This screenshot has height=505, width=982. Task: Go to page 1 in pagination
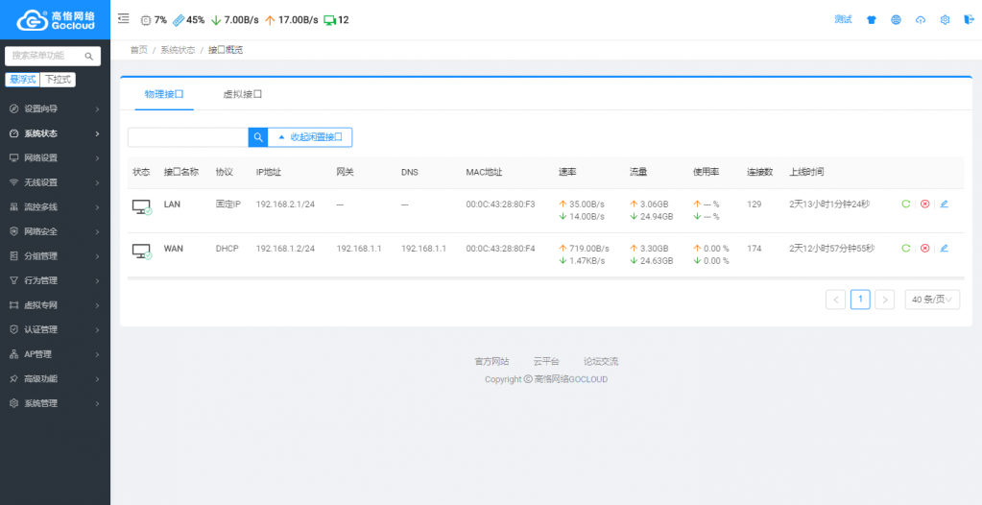click(x=860, y=300)
